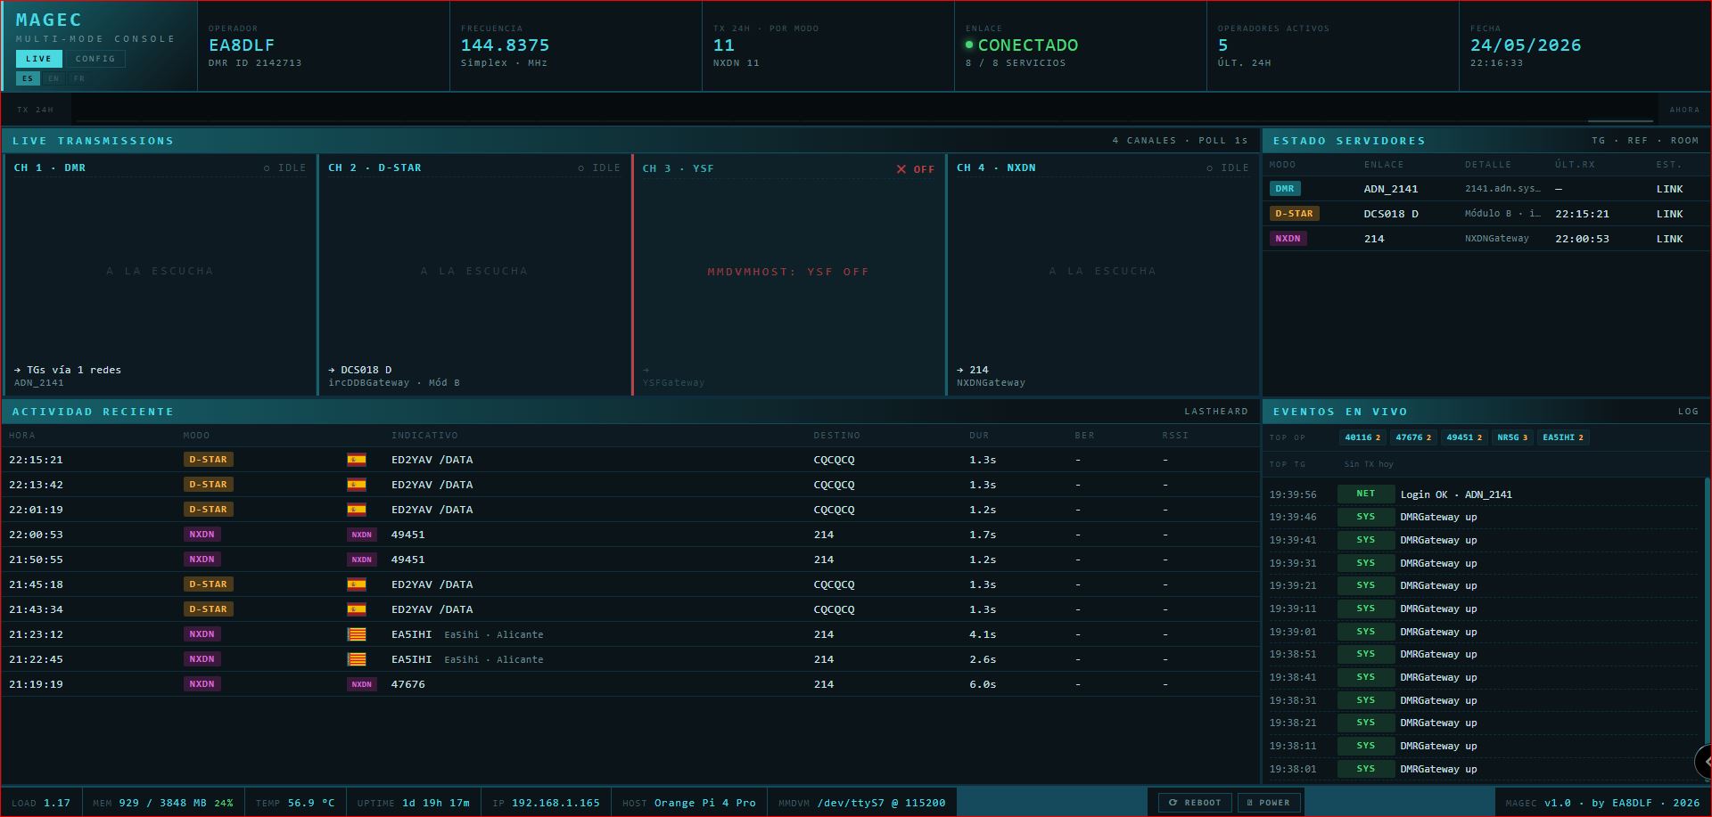
Task: Click the TX 24H timeline bar
Action: pyautogui.click(x=865, y=110)
